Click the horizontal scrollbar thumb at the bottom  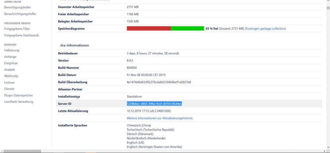(22, 151)
